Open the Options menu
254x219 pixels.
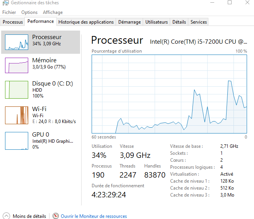(29, 12)
